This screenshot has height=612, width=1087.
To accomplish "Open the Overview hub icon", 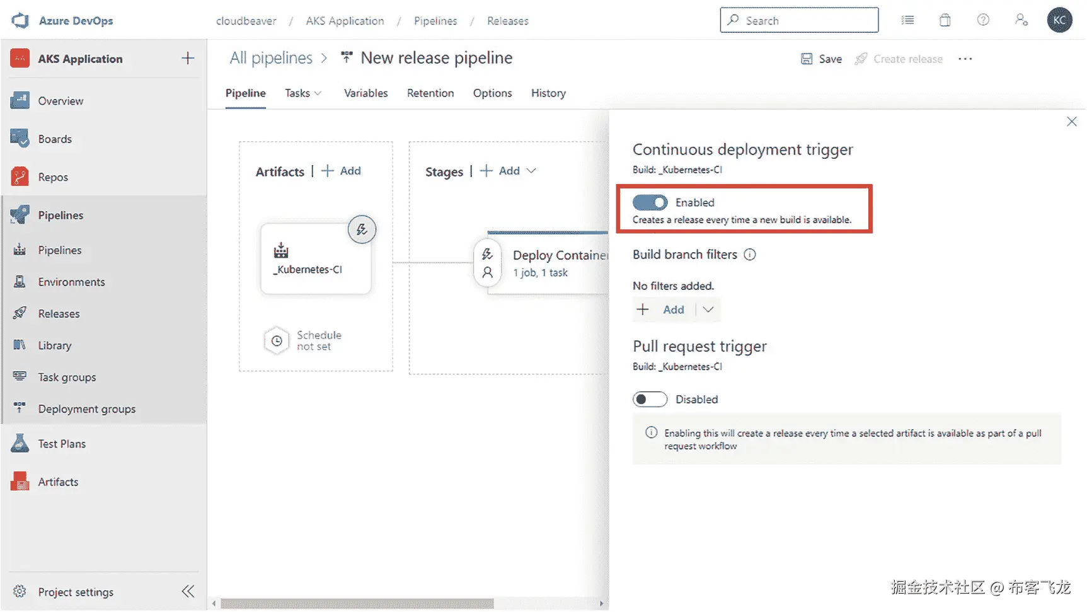I will click(20, 100).
